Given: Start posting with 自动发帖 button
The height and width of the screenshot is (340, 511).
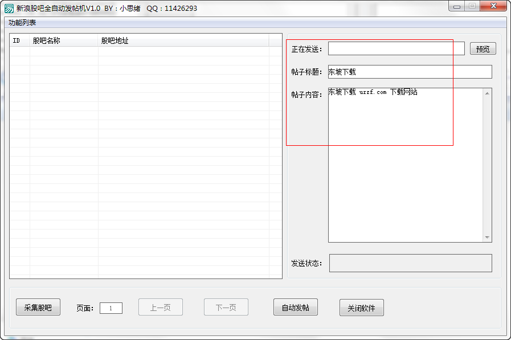Looking at the screenshot, I should coord(296,307).
